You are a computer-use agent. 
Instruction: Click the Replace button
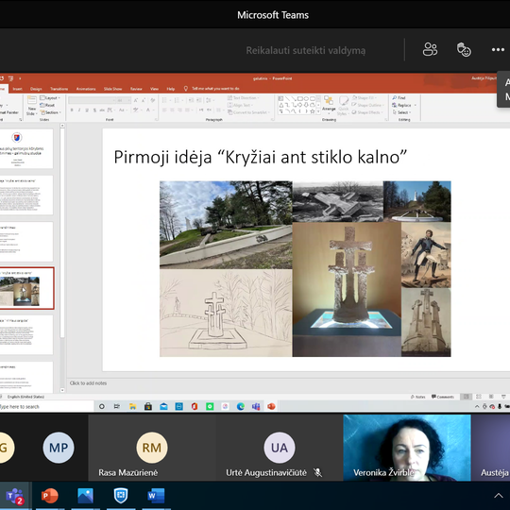point(404,105)
